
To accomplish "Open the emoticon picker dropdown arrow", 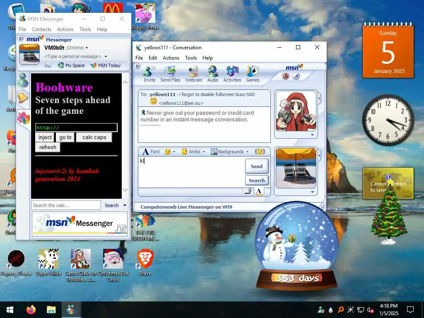I will 174,152.
